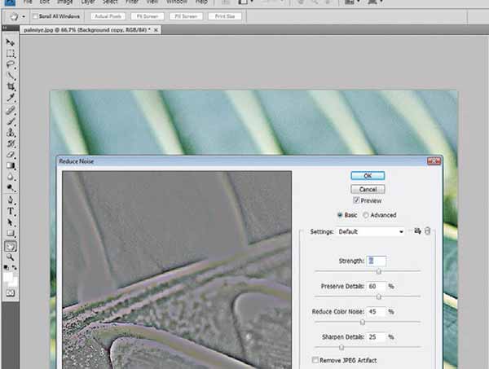Select the Eyedropper tool

click(11, 98)
